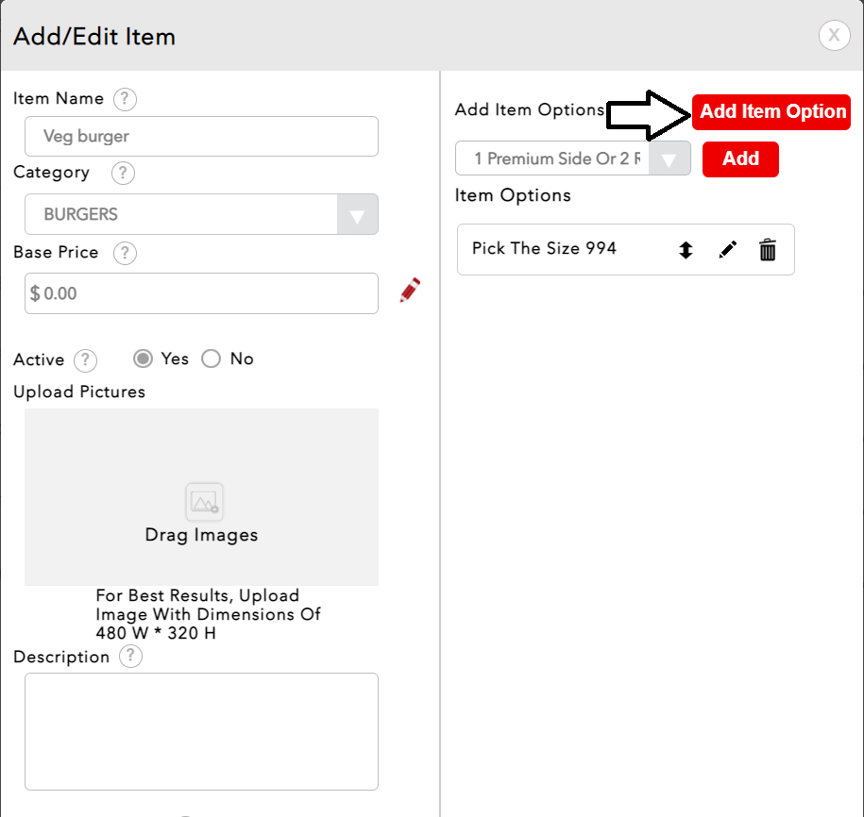Screen dimensions: 864x817
Task: Click the Item Name field with Veg burger
Action: click(201, 137)
